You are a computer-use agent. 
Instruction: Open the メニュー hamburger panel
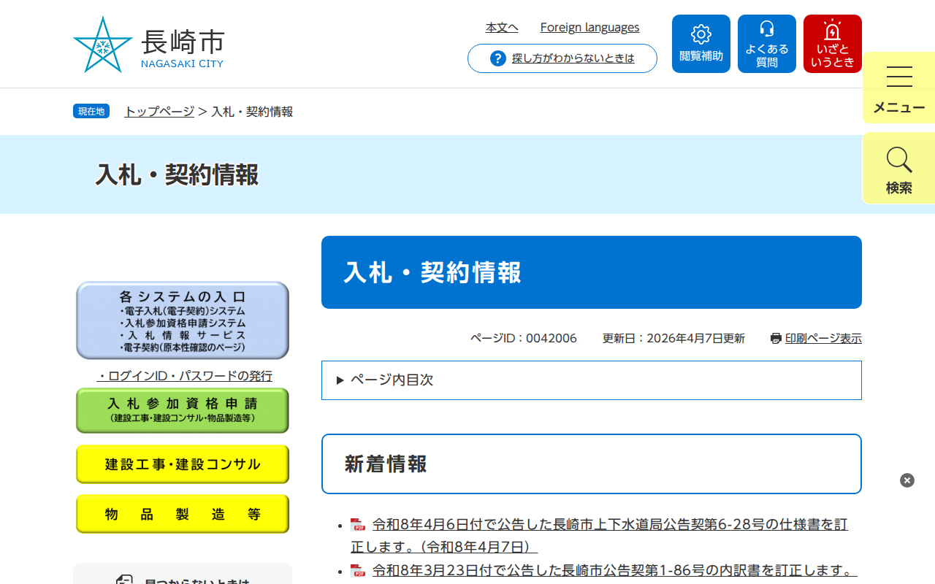(898, 76)
